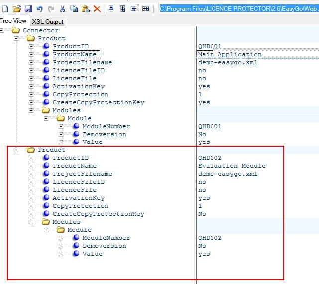Move node up with the up-arrow icon
The image size is (319, 284).
coord(111,9)
